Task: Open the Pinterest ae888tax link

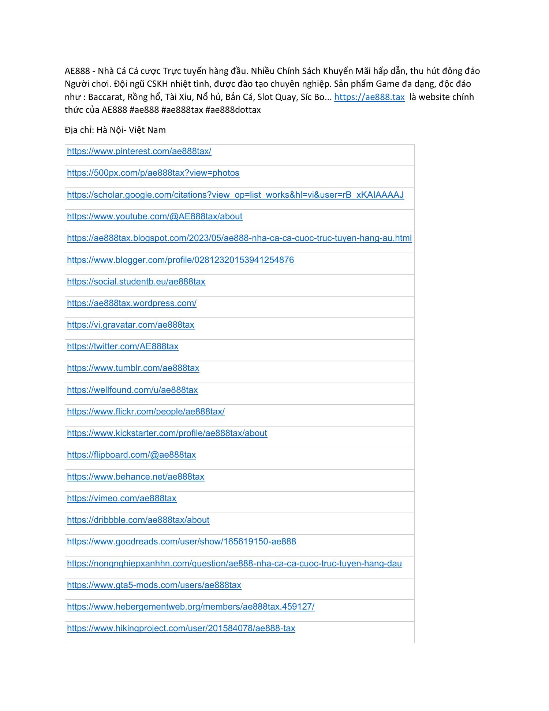Action: [x=139, y=151]
